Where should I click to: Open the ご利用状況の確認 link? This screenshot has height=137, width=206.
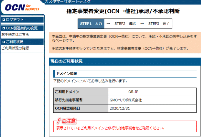tap(15, 48)
